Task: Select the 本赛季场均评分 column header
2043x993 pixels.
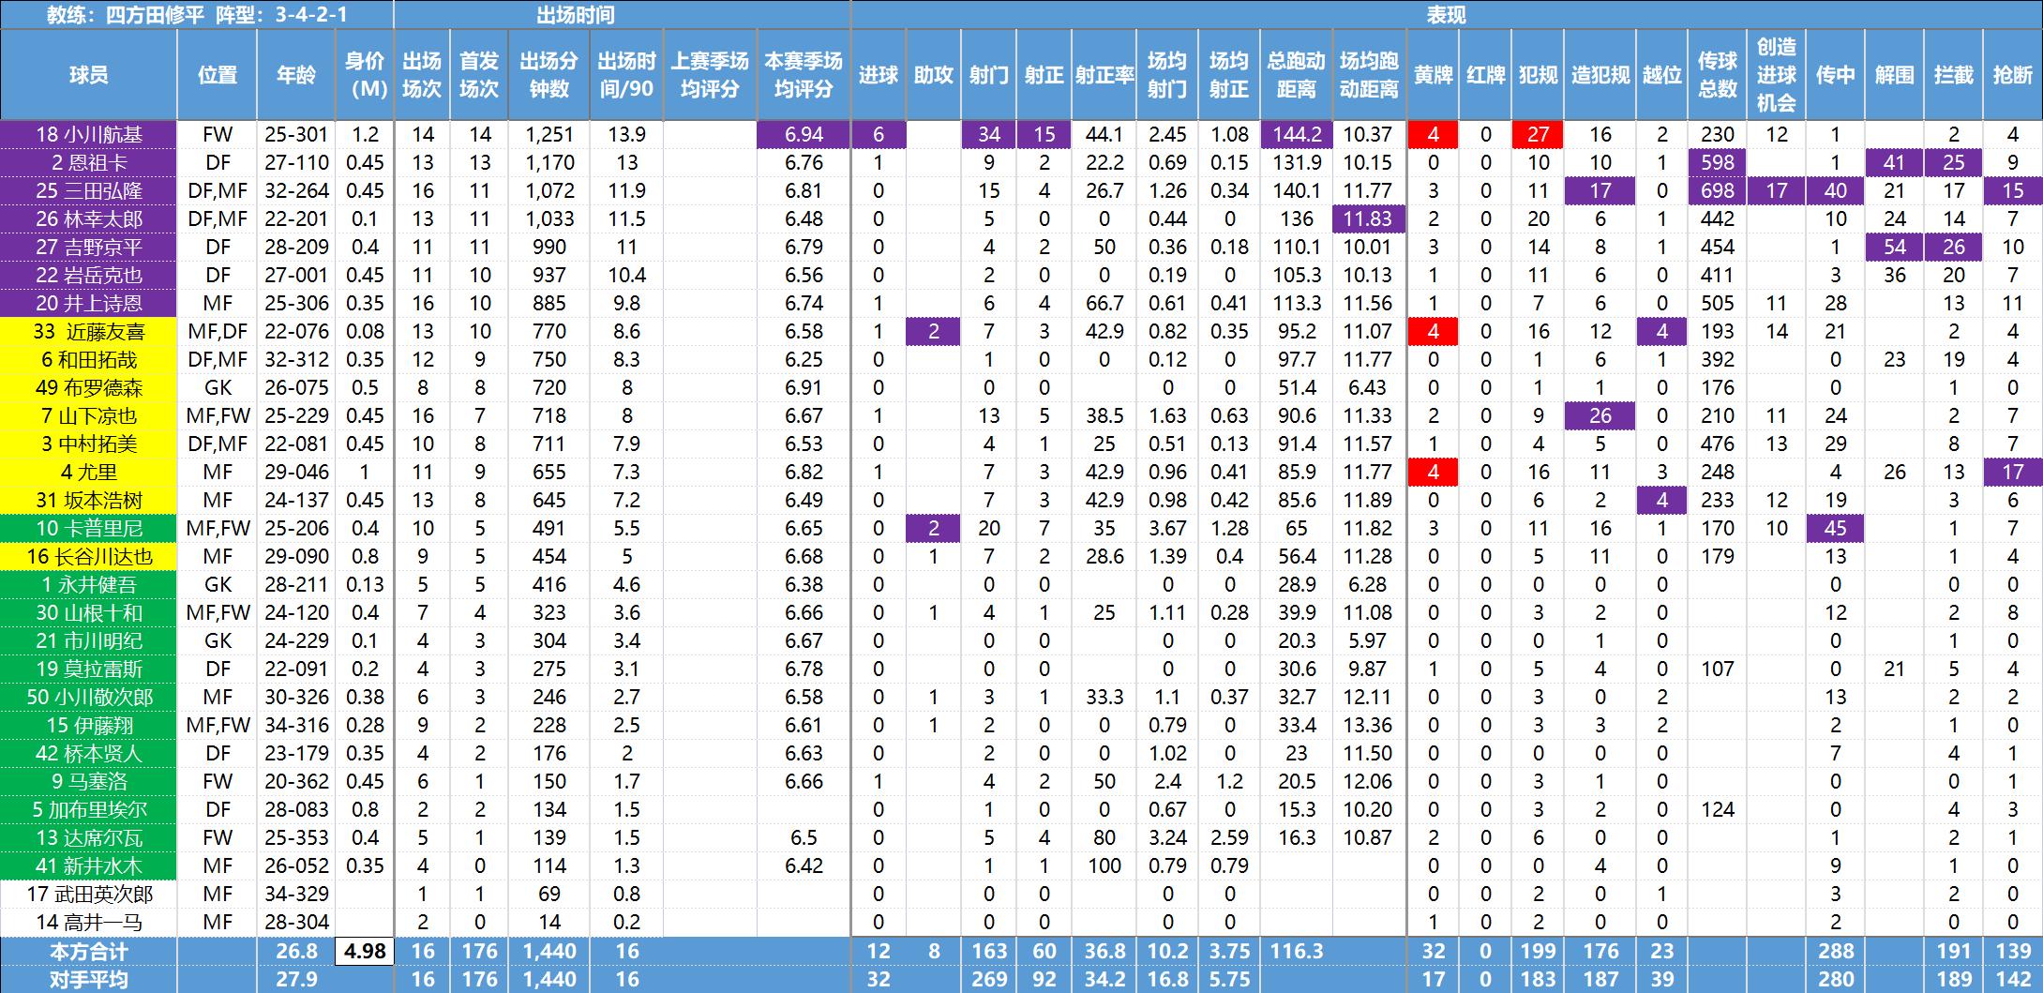Action: [x=804, y=75]
